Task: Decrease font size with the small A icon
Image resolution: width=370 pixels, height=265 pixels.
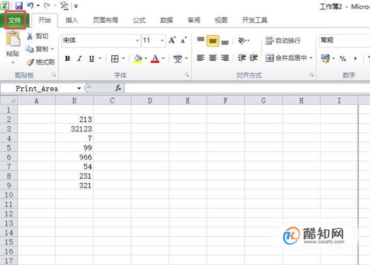Action: [x=184, y=40]
